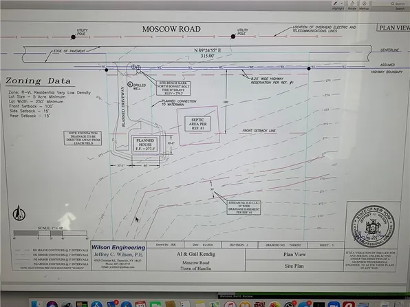Open Music app from the Dock
410x307 pixels.
[230, 304]
